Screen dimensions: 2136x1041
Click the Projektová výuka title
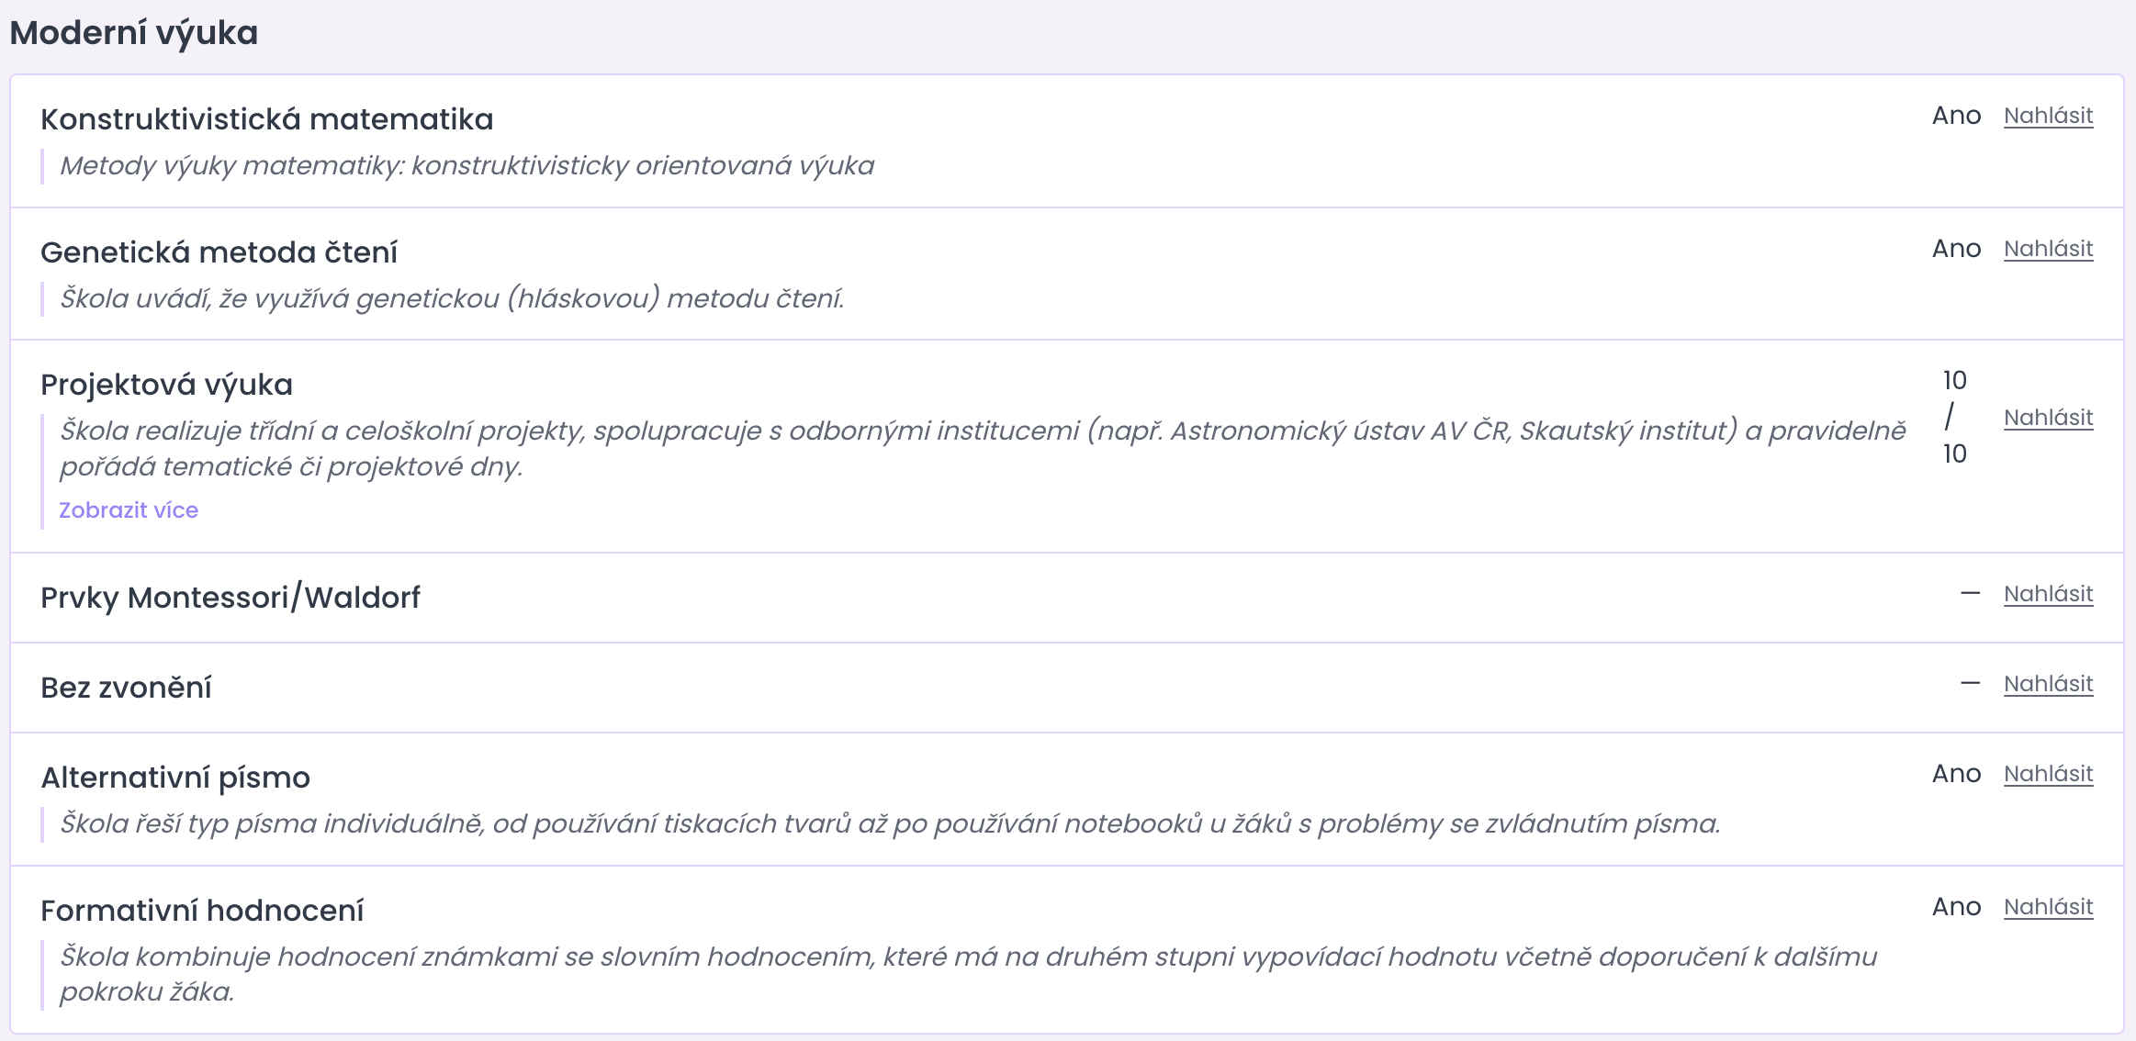click(x=166, y=385)
